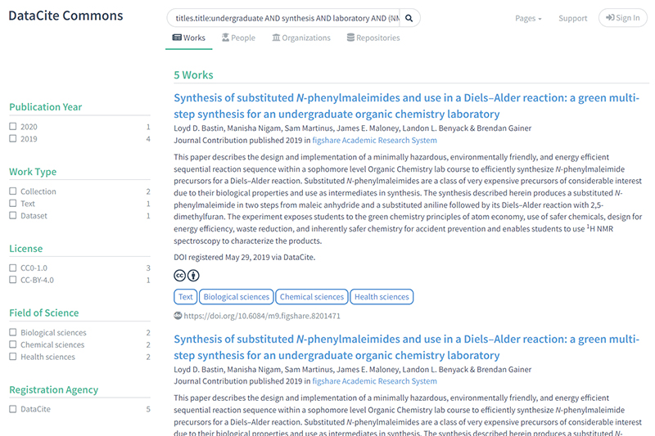This screenshot has width=655, height=436.
Task: Click the Sign In button
Action: (622, 18)
